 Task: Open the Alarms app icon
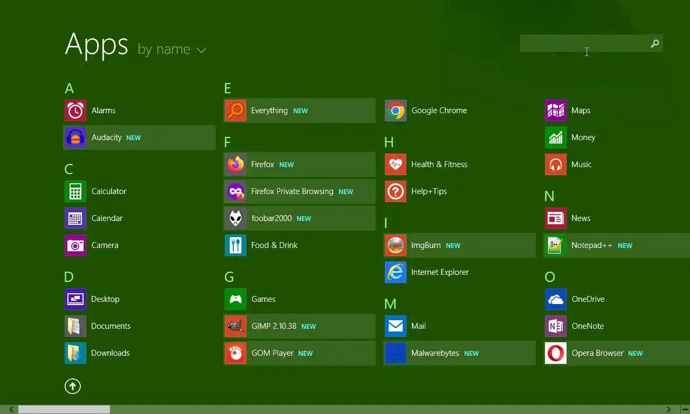[75, 111]
